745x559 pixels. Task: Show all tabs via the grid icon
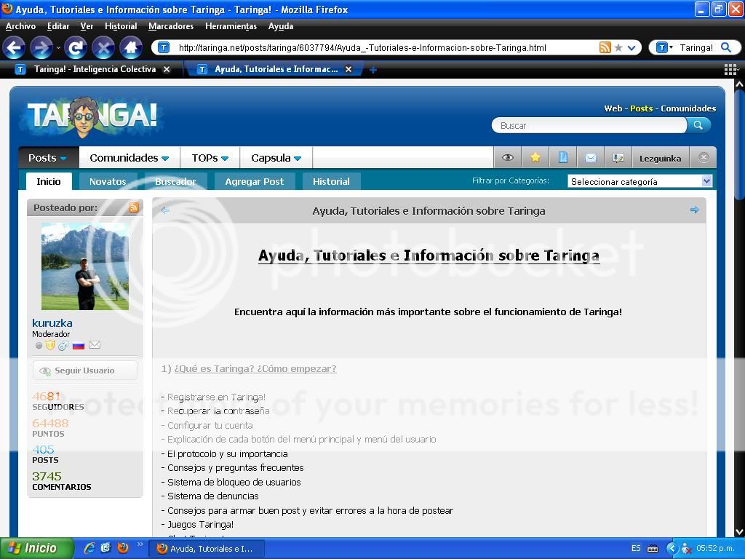pyautogui.click(x=730, y=70)
